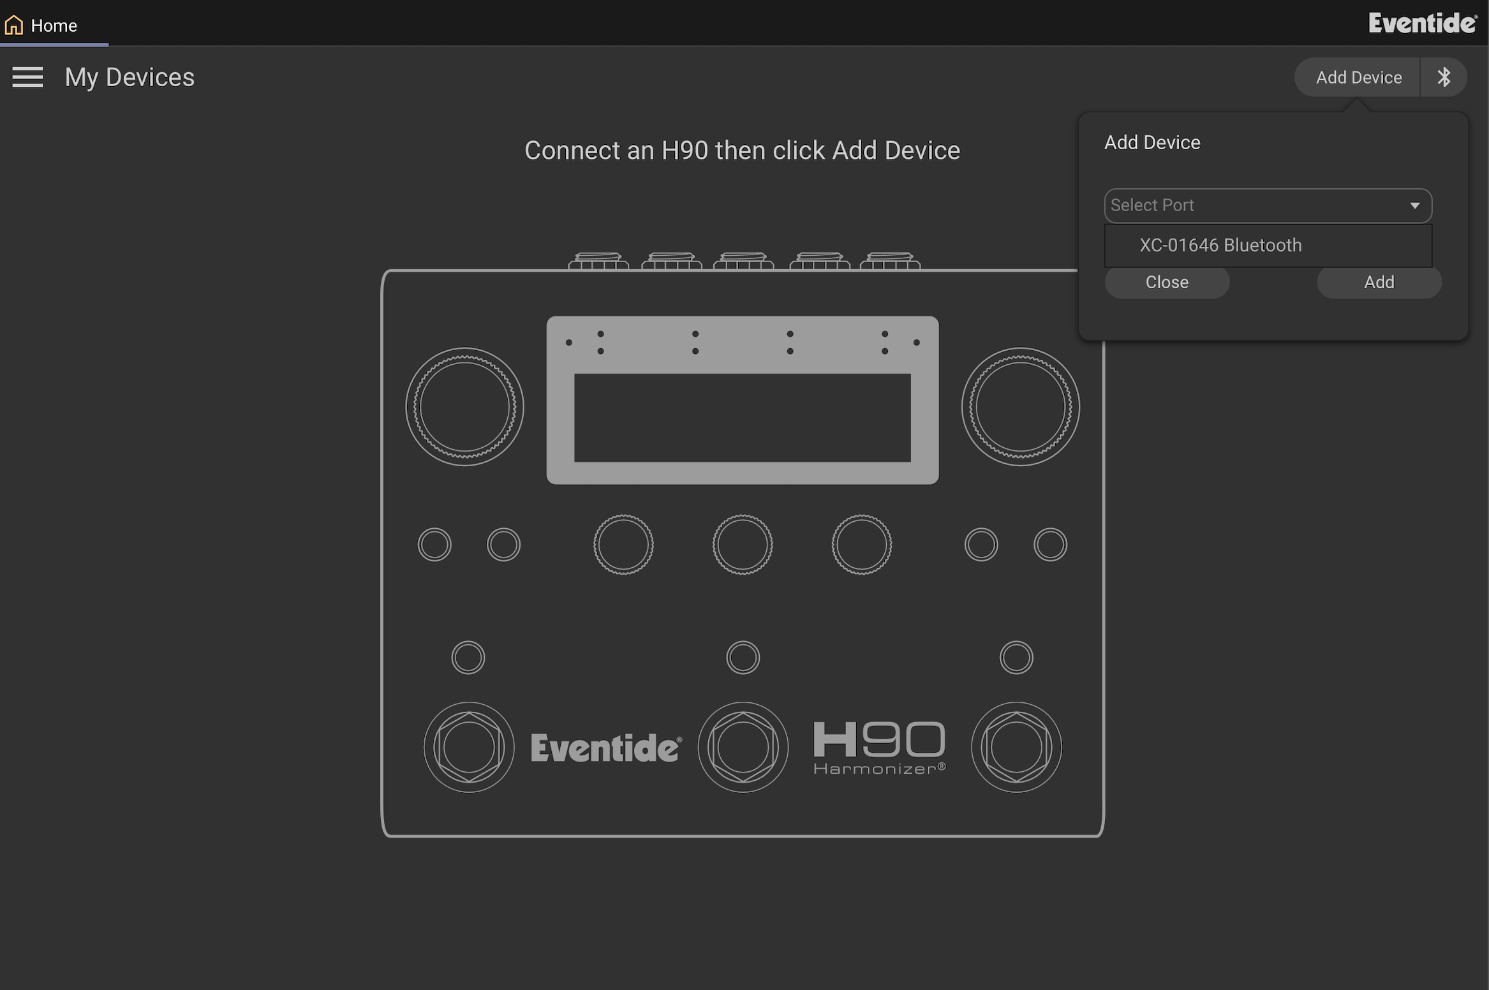
Task: Open the hamburger menu
Action: pos(27,77)
